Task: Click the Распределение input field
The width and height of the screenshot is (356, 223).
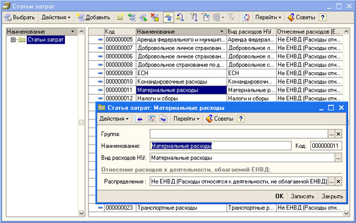Action: (239, 181)
